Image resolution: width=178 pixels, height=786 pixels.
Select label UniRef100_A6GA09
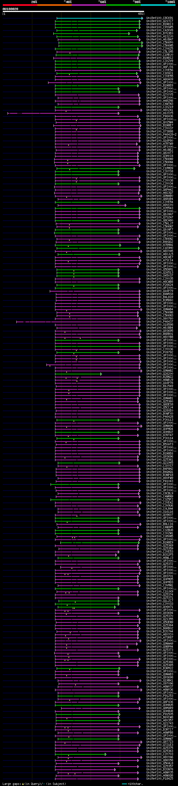tap(159, 79)
